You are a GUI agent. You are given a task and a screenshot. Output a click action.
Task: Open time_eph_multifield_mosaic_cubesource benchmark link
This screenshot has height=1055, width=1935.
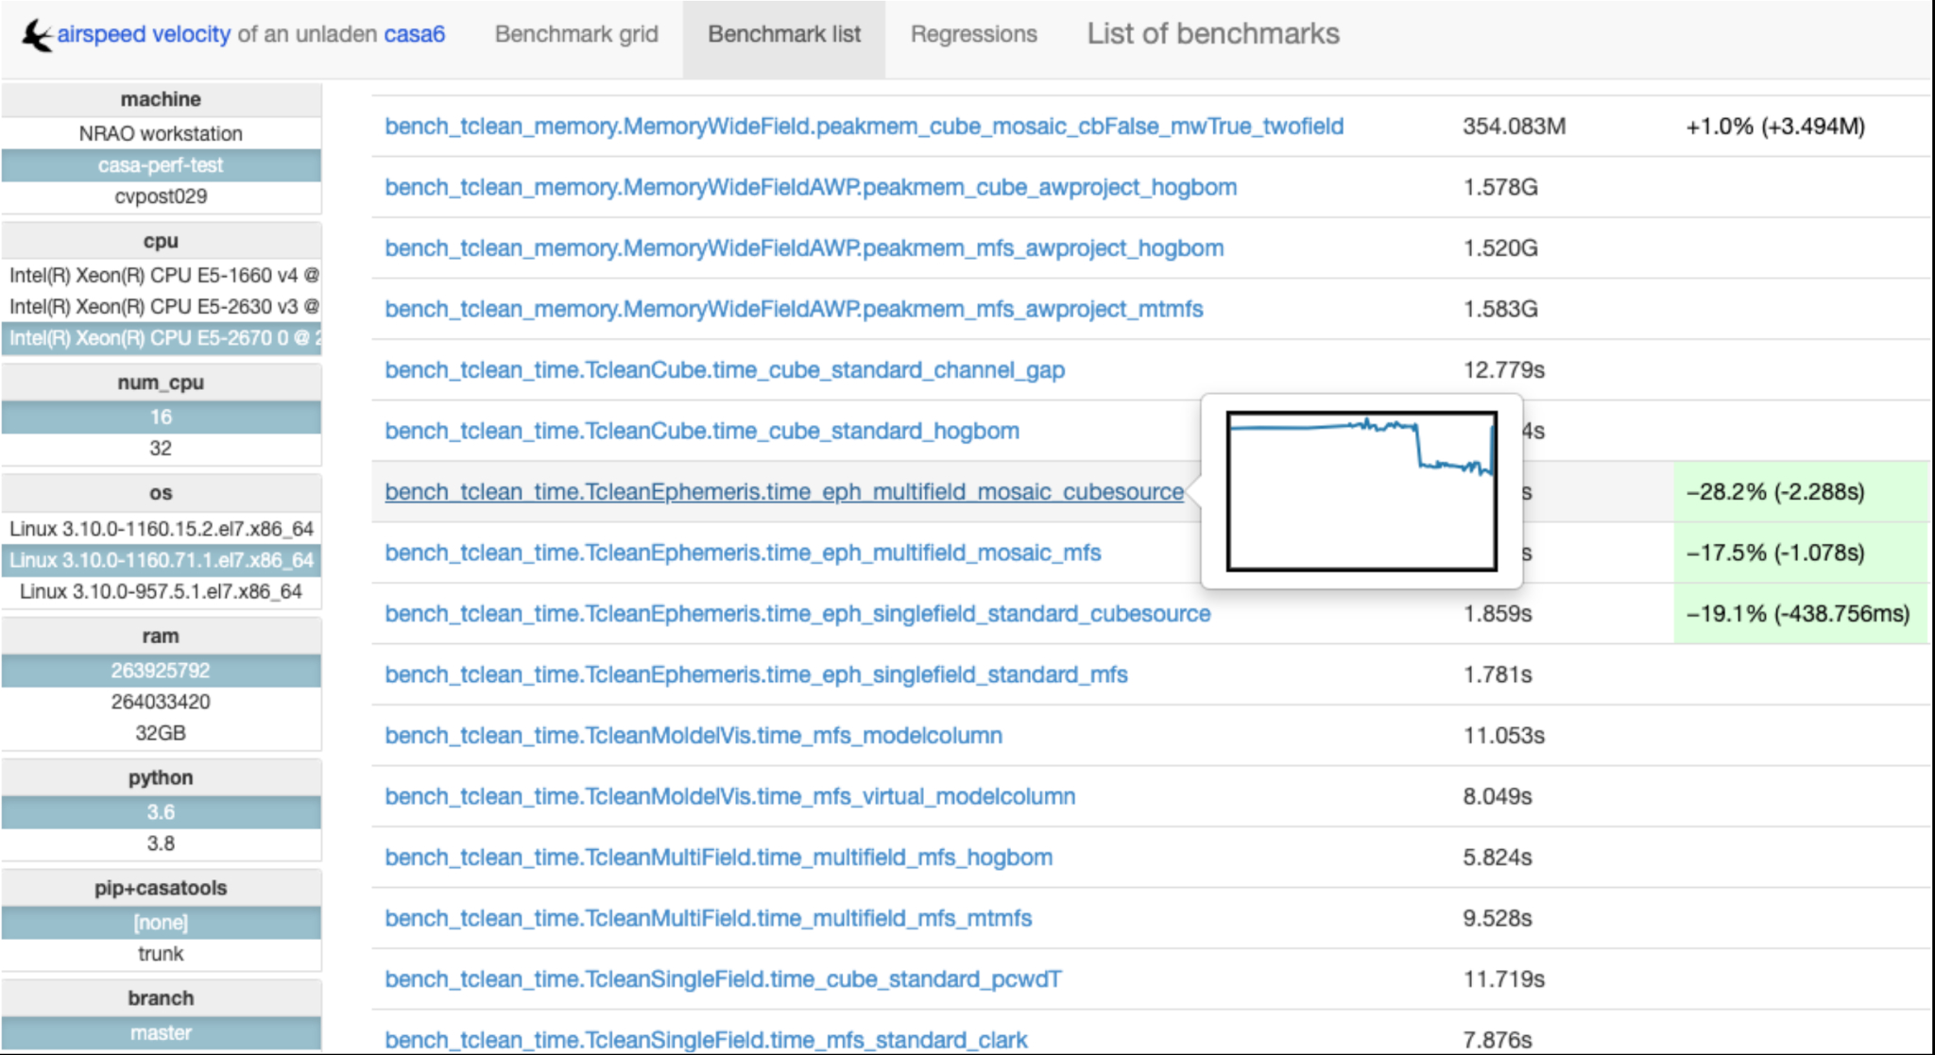tap(783, 492)
